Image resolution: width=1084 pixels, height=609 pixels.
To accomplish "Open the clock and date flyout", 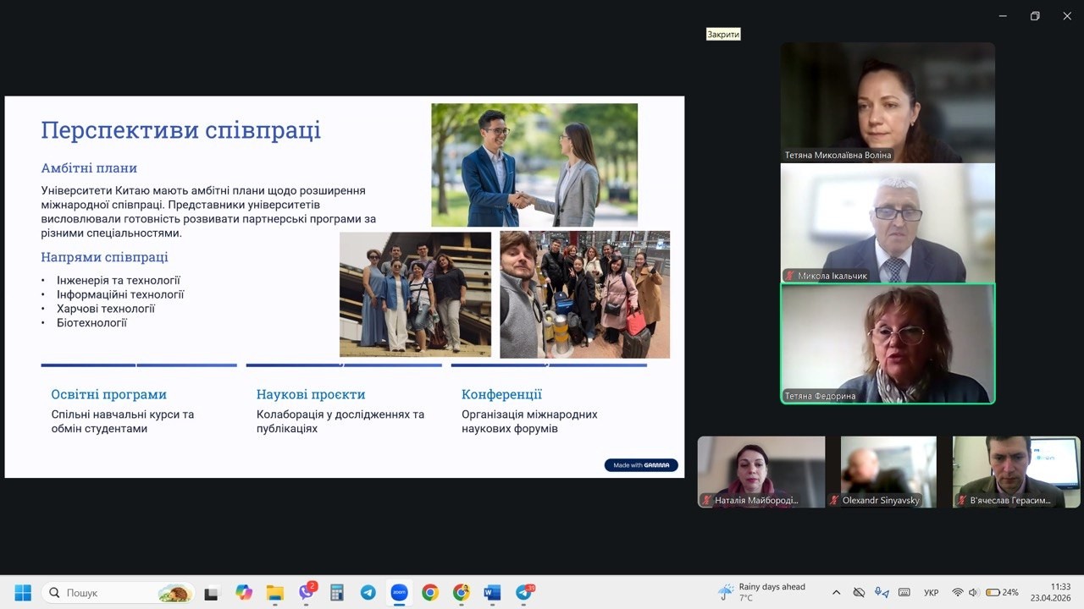I will [1060, 592].
